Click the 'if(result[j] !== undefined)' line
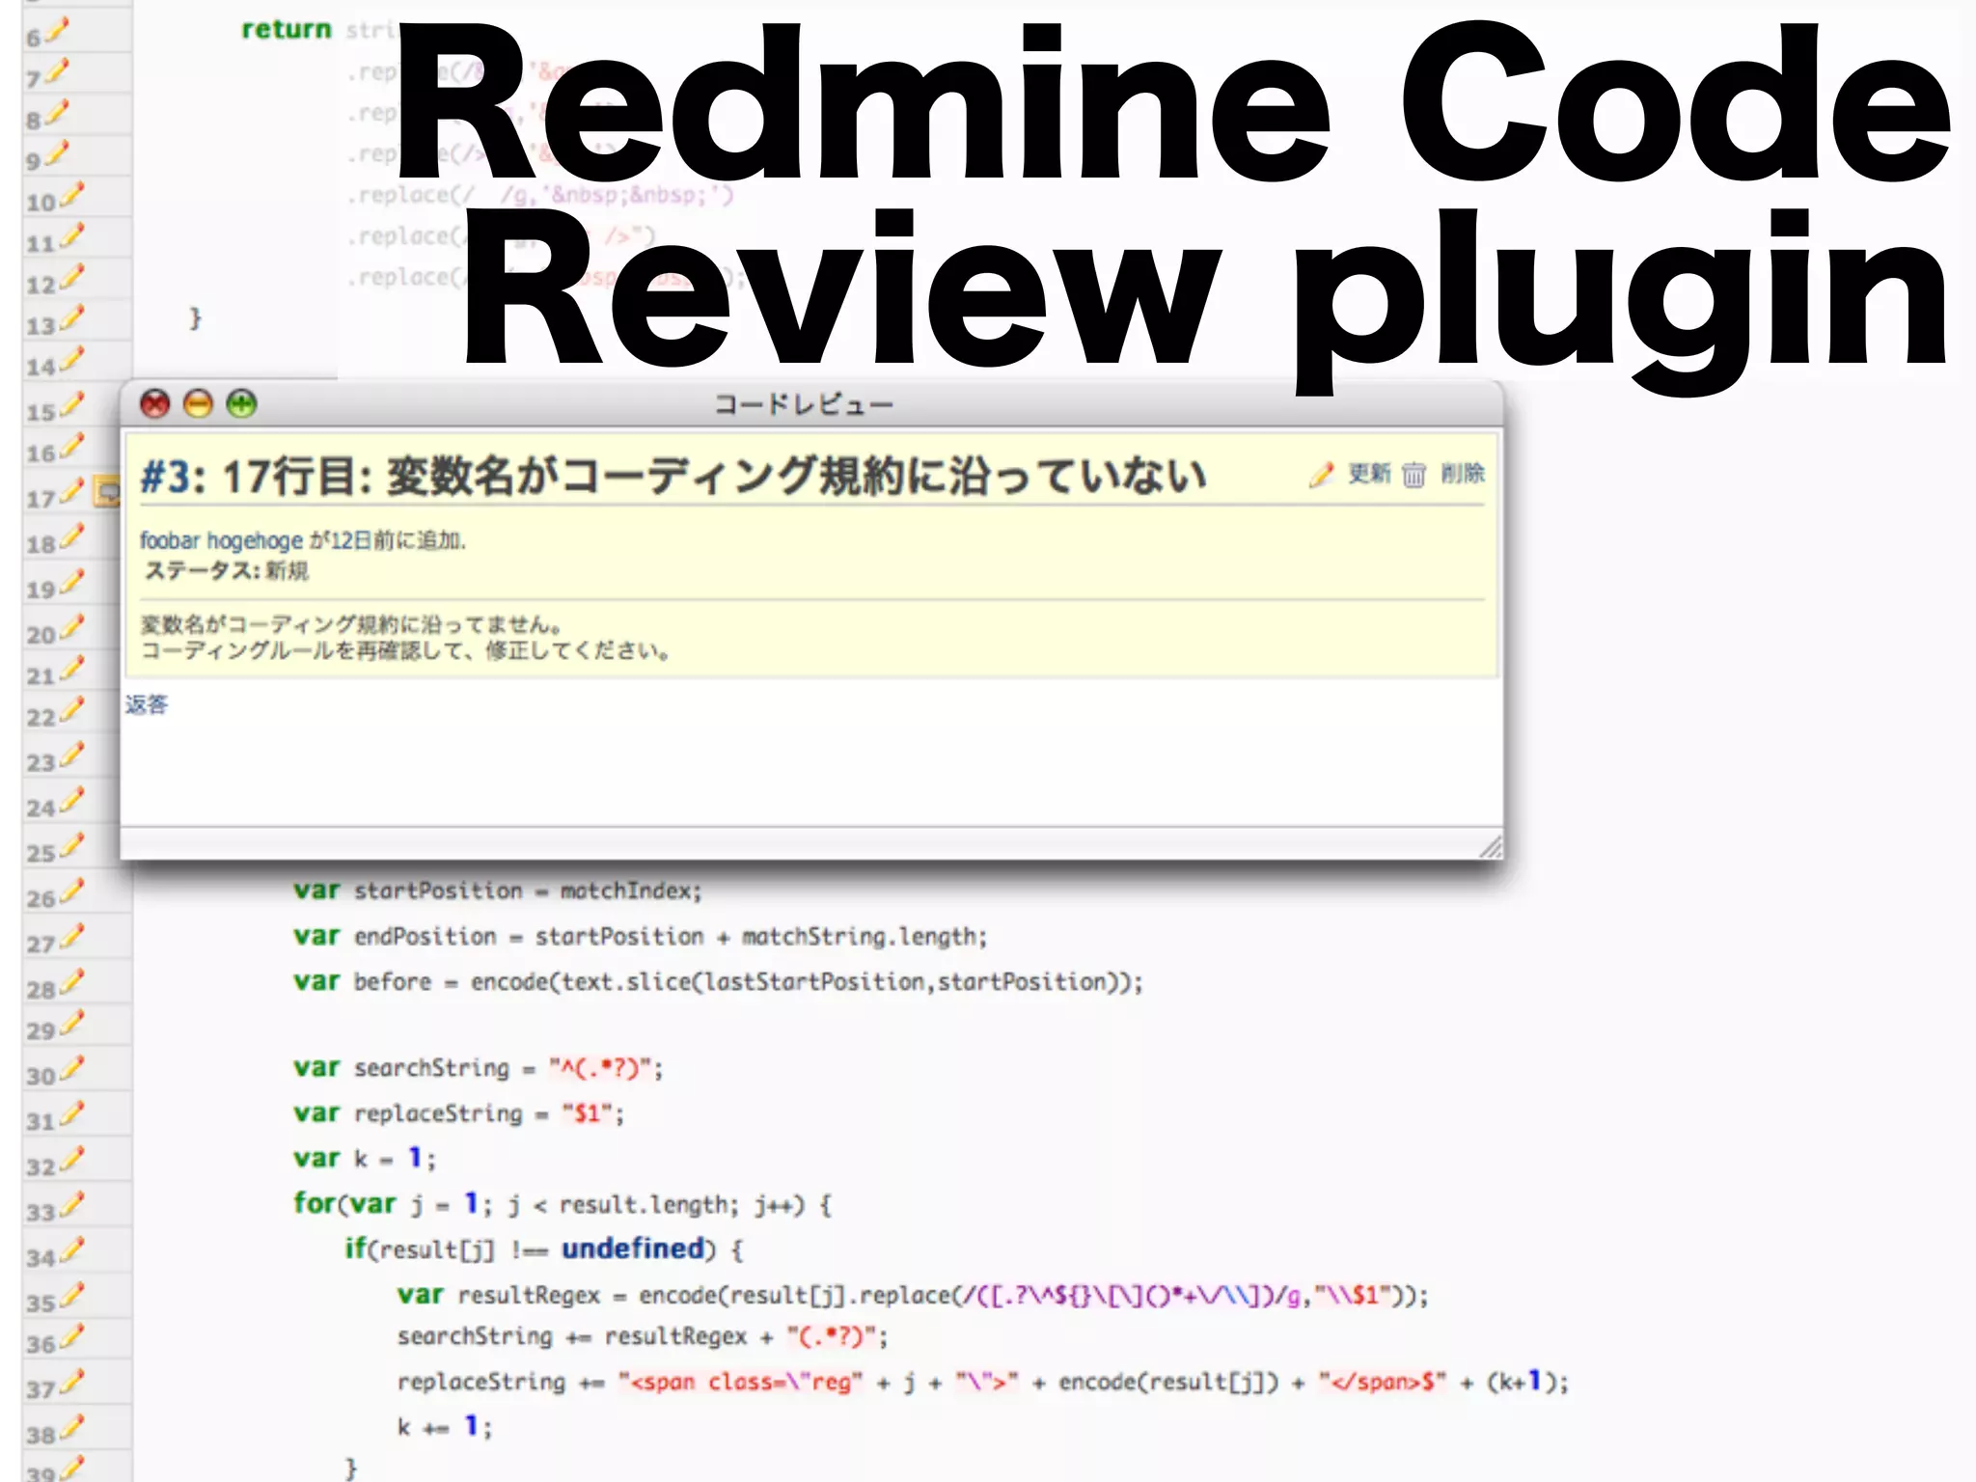Viewport: 1976px width, 1482px height. point(545,1249)
